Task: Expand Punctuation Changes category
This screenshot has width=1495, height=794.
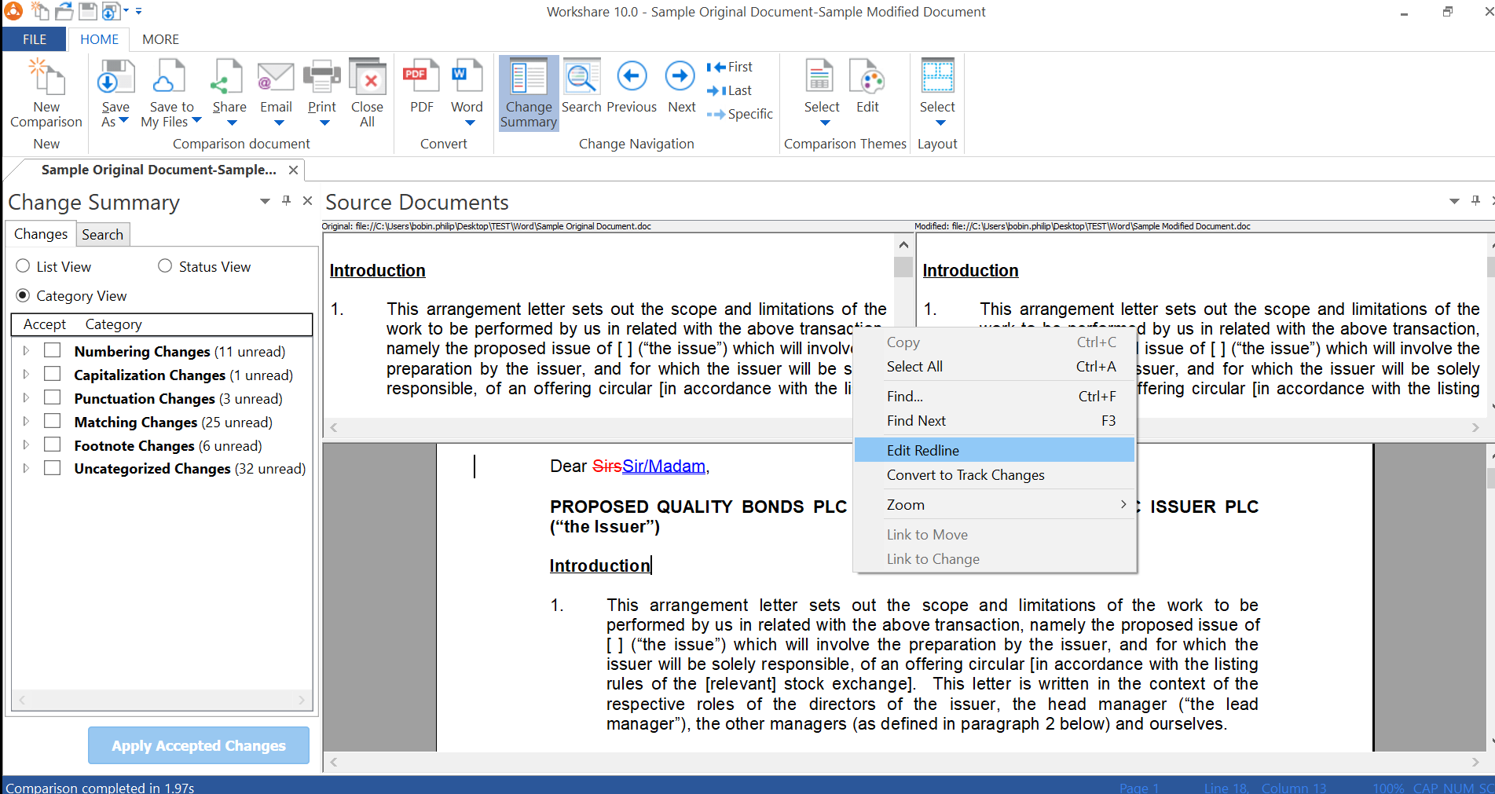Action: point(26,398)
